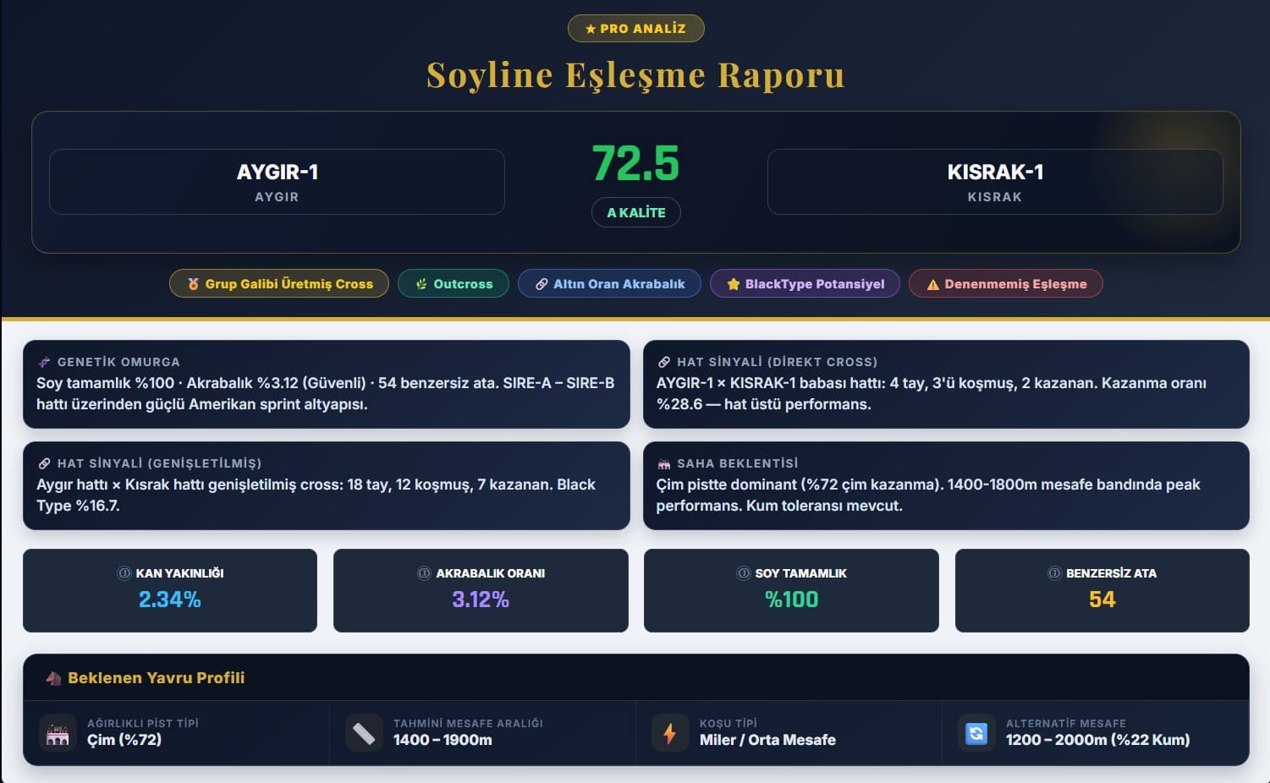
Task: Select the horse track icon beside AĞIRLIKLI PİST TİPİ
Action: pyautogui.click(x=58, y=733)
